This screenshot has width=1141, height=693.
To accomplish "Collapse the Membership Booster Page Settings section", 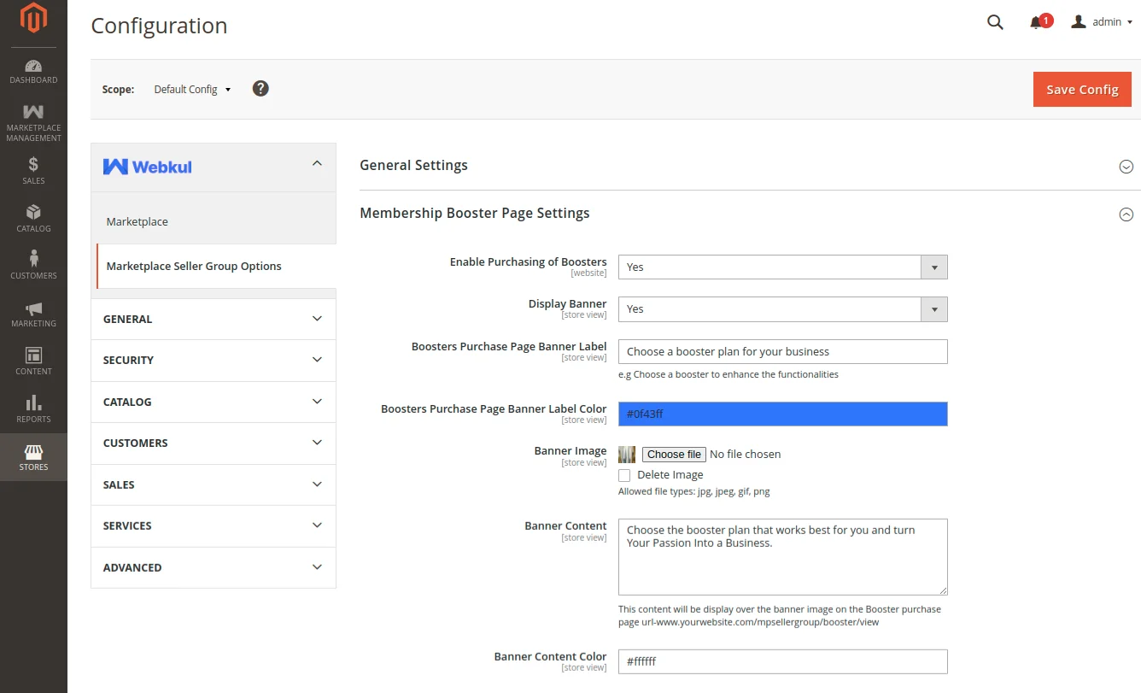I will coord(1126,214).
